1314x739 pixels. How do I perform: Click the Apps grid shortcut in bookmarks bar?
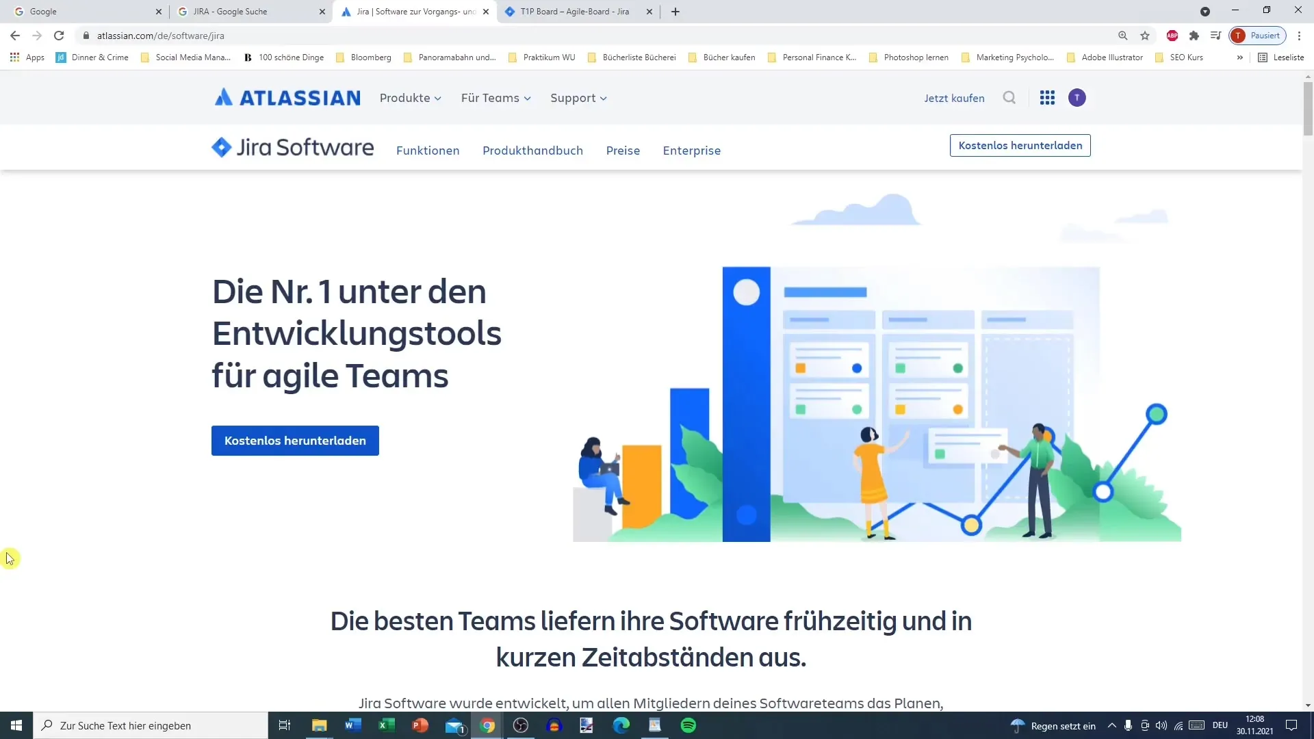pos(27,57)
